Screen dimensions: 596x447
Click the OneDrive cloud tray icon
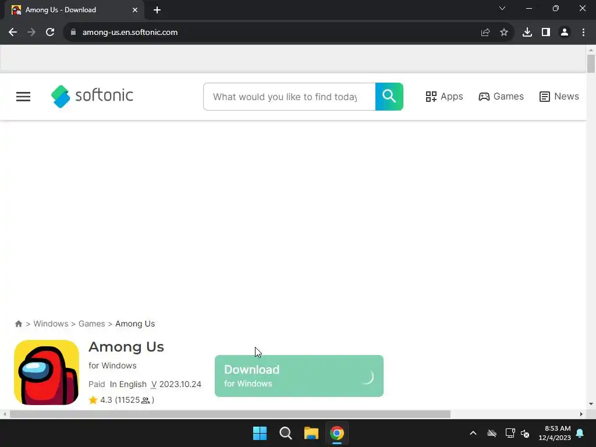click(492, 433)
